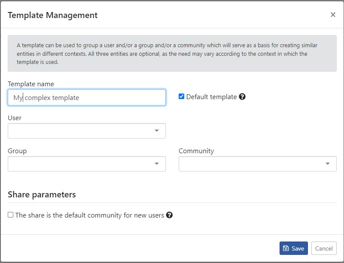Save the template

pos(294,248)
